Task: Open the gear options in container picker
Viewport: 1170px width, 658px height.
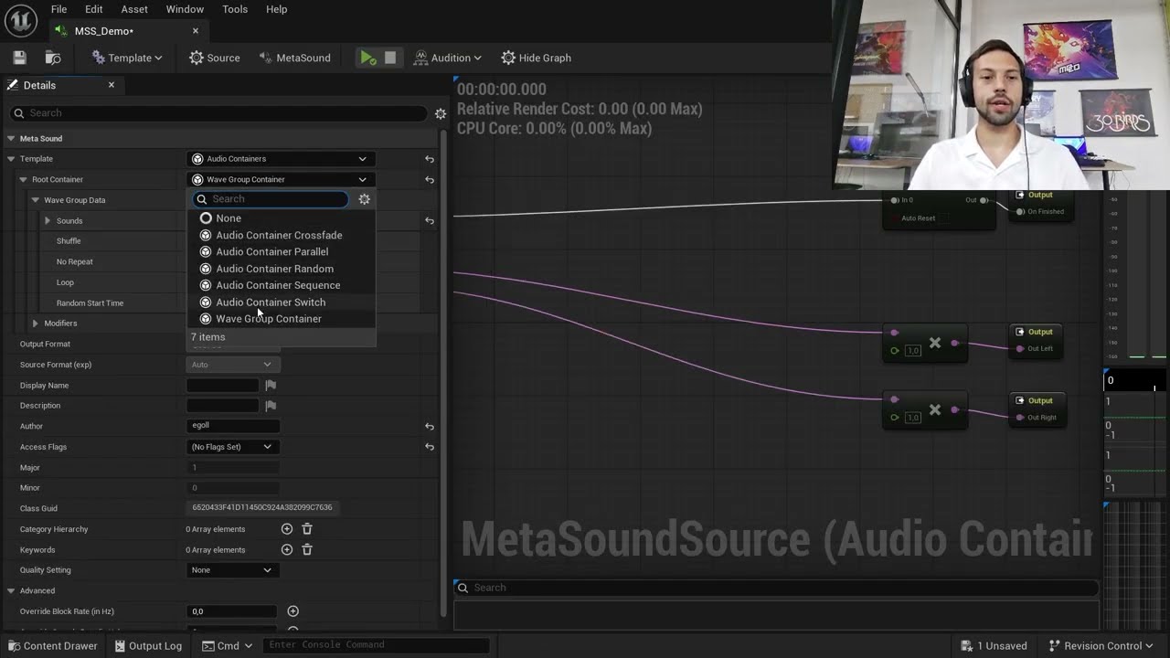Action: [364, 199]
